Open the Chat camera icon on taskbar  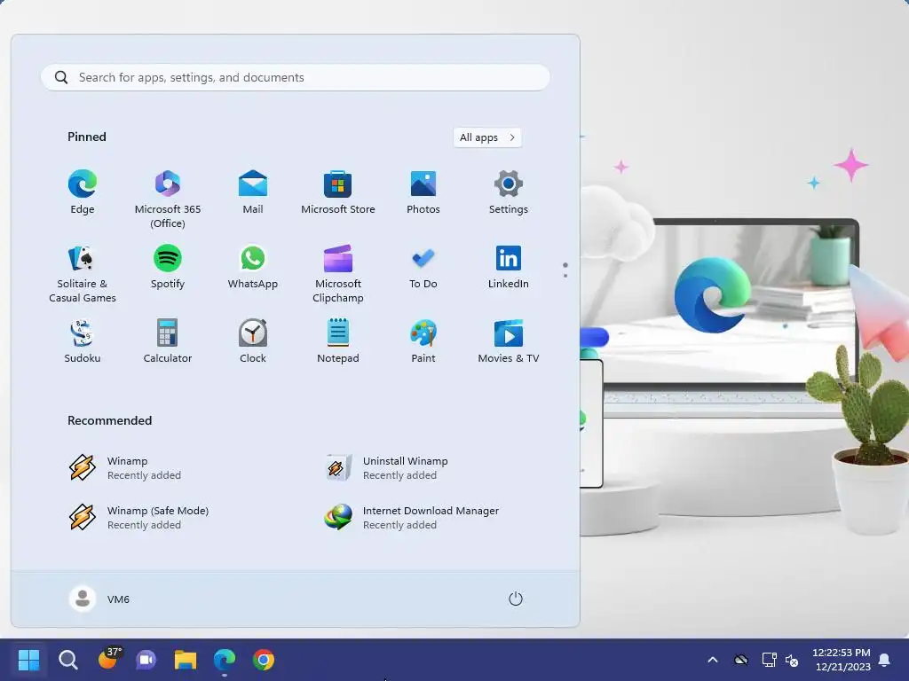point(146,660)
